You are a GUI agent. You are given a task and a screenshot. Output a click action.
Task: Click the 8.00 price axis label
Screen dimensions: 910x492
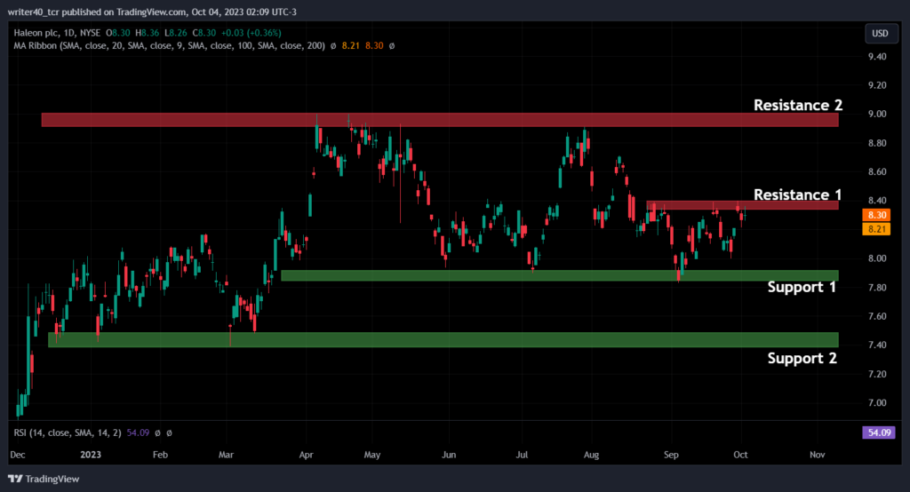pyautogui.click(x=877, y=258)
